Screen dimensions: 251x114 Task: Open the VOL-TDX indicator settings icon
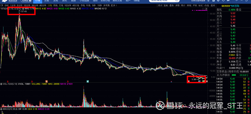[1, 84]
